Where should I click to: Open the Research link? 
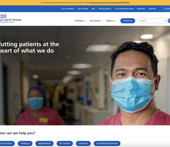coord(152,9)
